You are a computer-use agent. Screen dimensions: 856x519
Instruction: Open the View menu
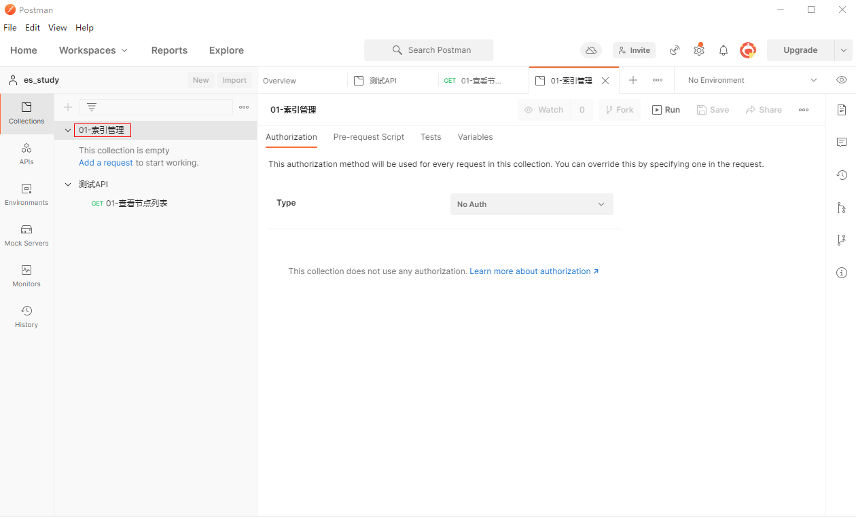(x=57, y=28)
